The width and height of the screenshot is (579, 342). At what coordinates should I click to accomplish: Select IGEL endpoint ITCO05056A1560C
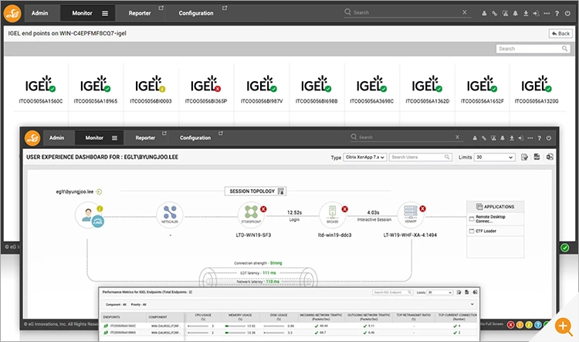(x=41, y=90)
